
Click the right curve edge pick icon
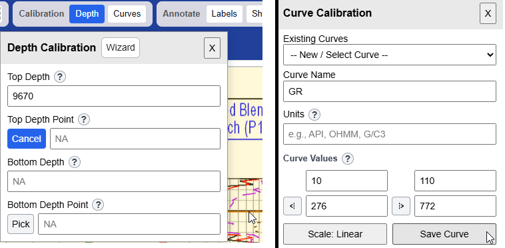(x=401, y=206)
